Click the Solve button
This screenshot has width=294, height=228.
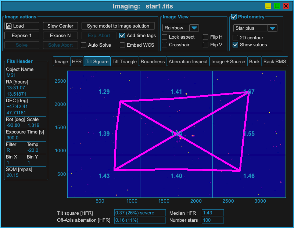[22, 45]
